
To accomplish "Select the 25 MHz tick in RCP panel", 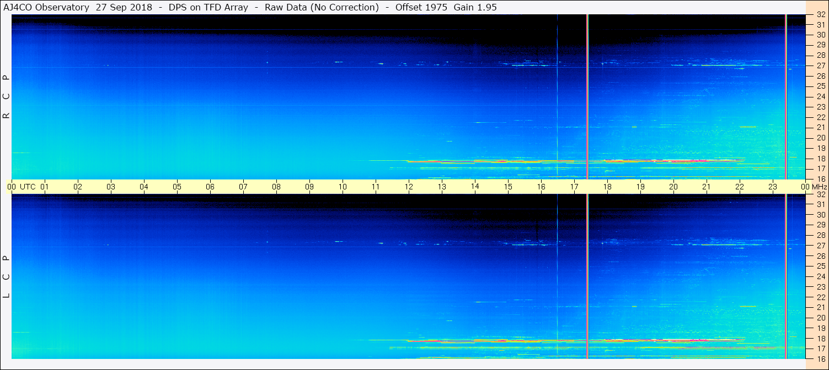I will [x=820, y=86].
